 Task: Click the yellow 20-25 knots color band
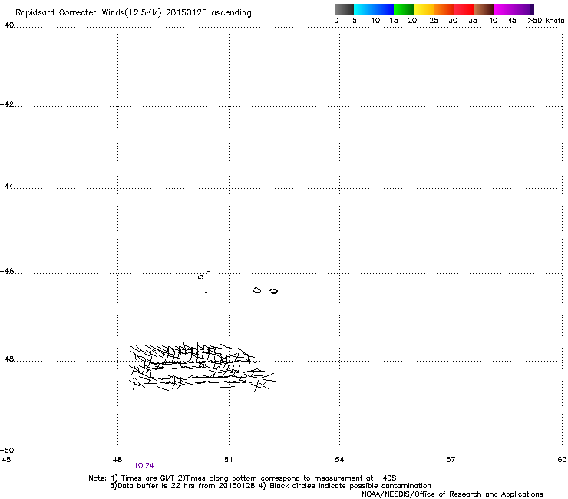click(x=424, y=9)
